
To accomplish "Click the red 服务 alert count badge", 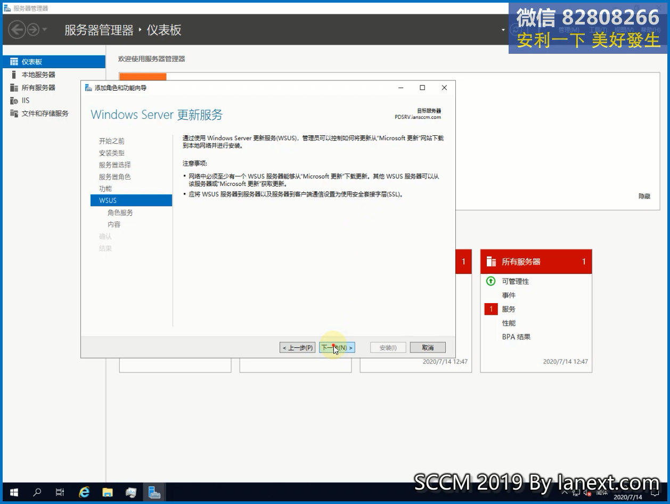I will tap(491, 309).
